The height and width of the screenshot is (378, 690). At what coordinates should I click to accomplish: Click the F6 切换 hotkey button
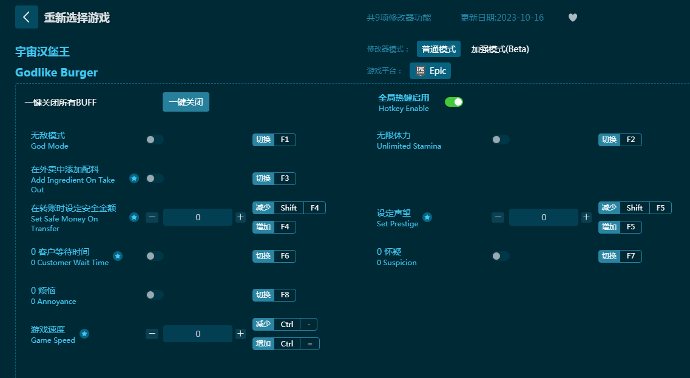274,256
